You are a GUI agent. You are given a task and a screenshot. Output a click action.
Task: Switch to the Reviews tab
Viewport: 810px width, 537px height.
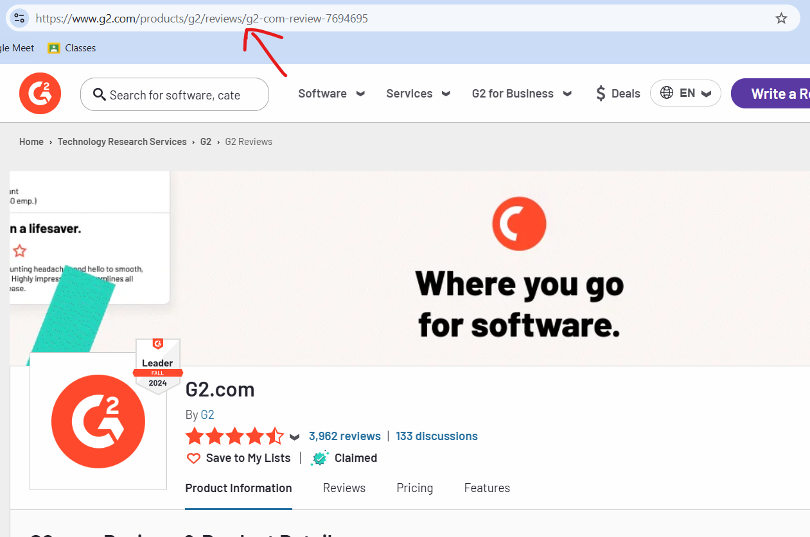click(x=344, y=488)
